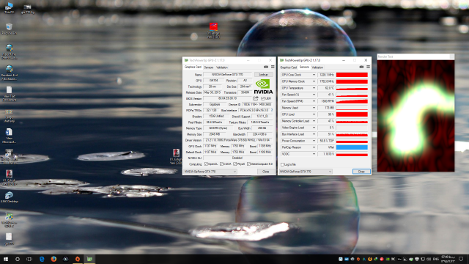Open the Recycle Bin desktop icon

click(9, 29)
